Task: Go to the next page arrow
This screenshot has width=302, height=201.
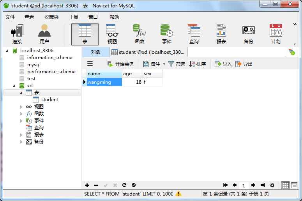Action: pos(253,185)
